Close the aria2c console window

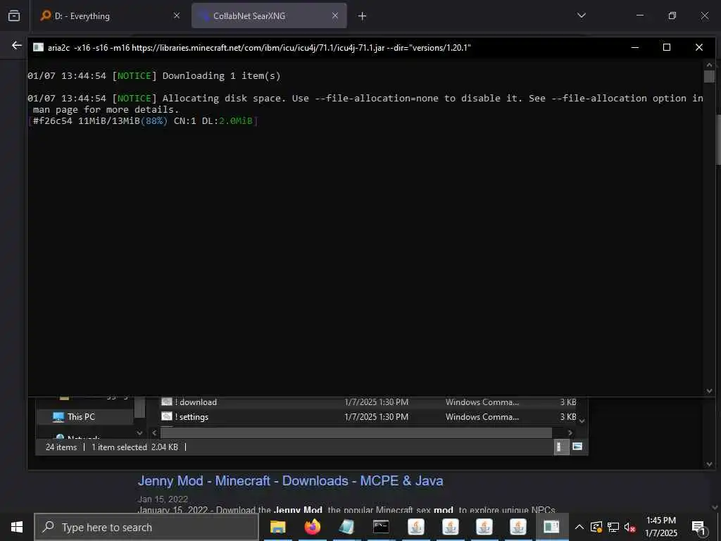[x=699, y=47]
